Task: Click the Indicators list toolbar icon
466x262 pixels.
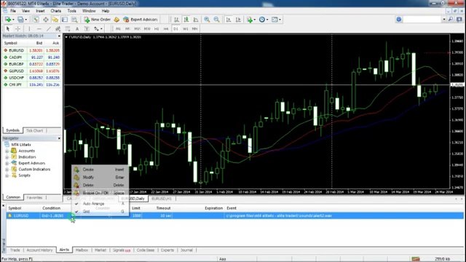Action: point(249,20)
